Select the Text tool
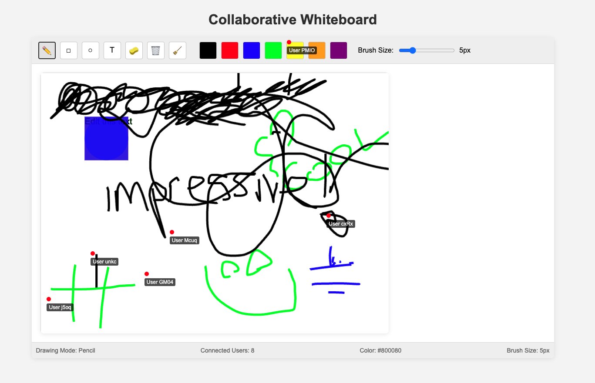The height and width of the screenshot is (383, 595). [112, 50]
